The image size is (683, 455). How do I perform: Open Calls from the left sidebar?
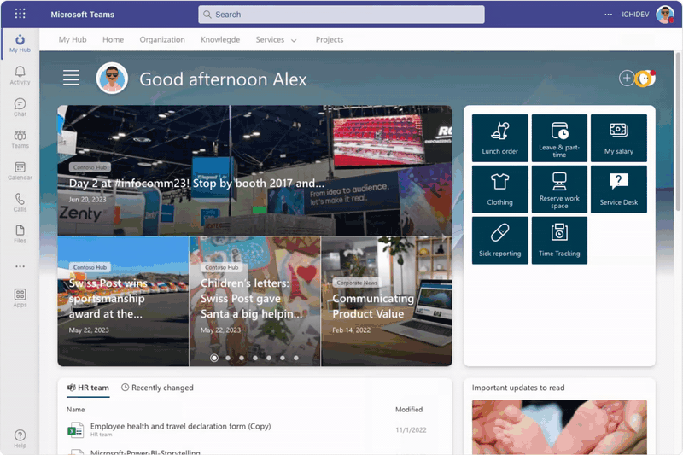point(20,202)
